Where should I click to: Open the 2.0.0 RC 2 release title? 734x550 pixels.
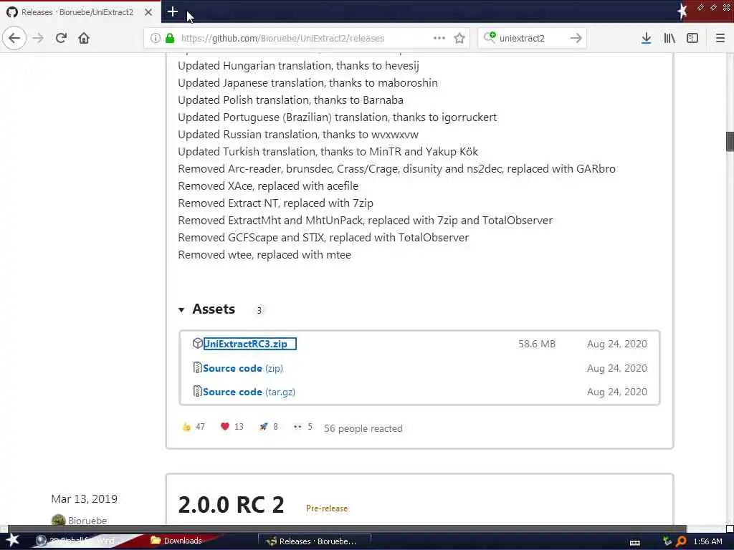[232, 505]
